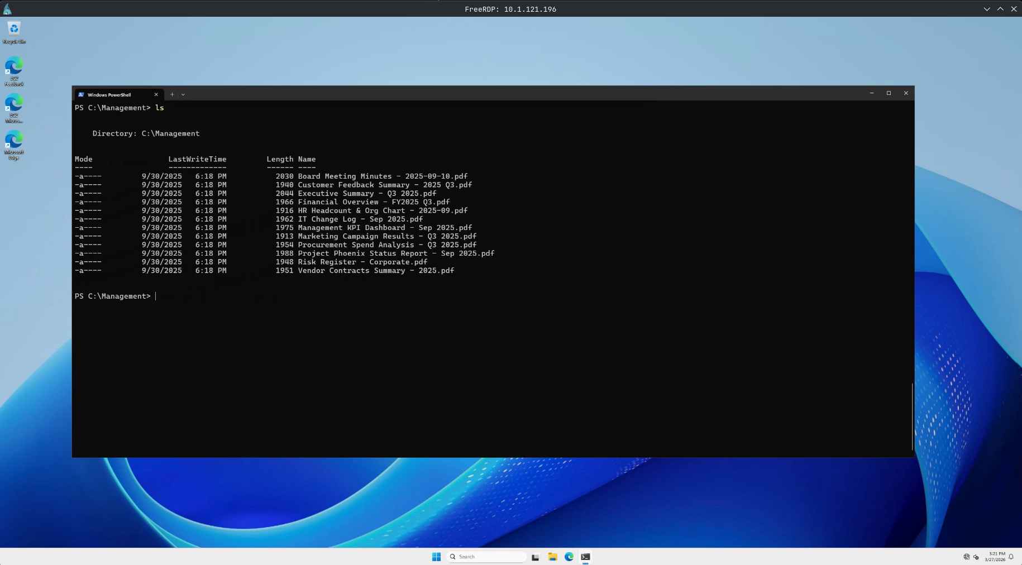Image resolution: width=1022 pixels, height=565 pixels.
Task: Click the taskbar Search box
Action: pyautogui.click(x=487, y=557)
